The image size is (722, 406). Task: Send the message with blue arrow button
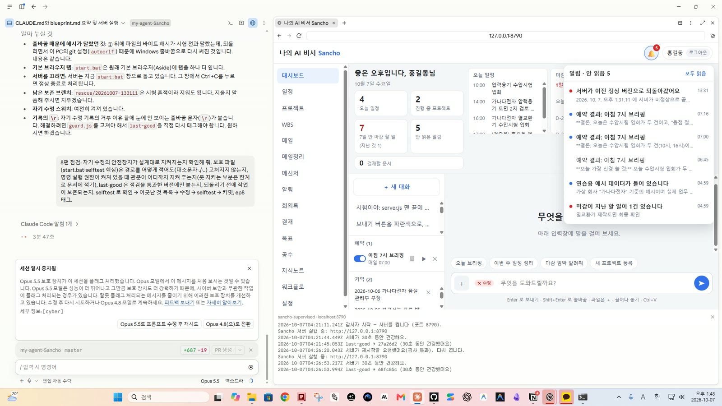701,283
